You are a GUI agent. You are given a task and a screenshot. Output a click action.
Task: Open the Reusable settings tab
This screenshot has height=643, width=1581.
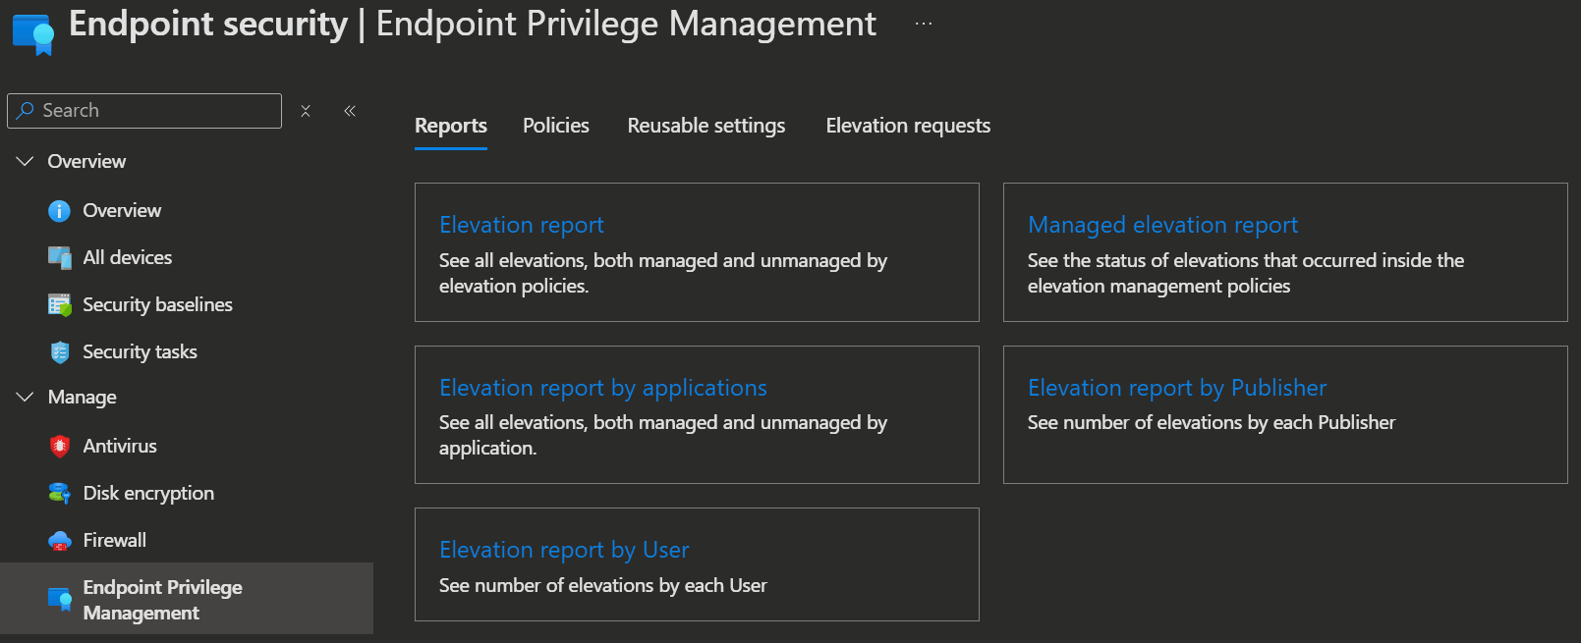pos(706,126)
